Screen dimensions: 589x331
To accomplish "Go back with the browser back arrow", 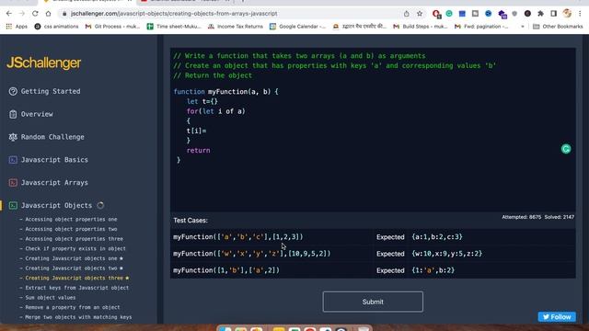I will (x=9, y=14).
